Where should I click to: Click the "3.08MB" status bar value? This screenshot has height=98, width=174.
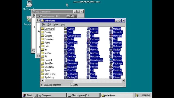coord(74,85)
